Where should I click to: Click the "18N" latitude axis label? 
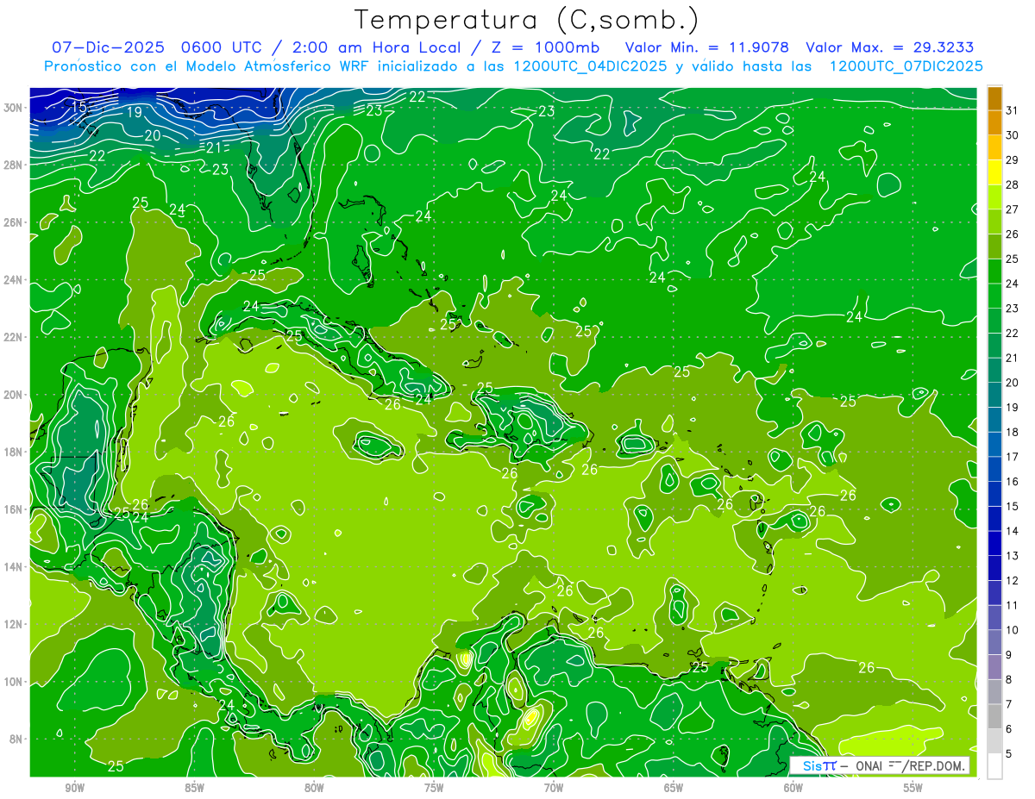point(15,452)
